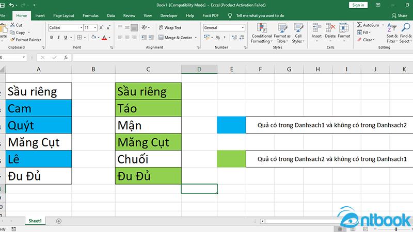This screenshot has width=413, height=232.
Task: Click the Sign in button
Action: [358, 5]
